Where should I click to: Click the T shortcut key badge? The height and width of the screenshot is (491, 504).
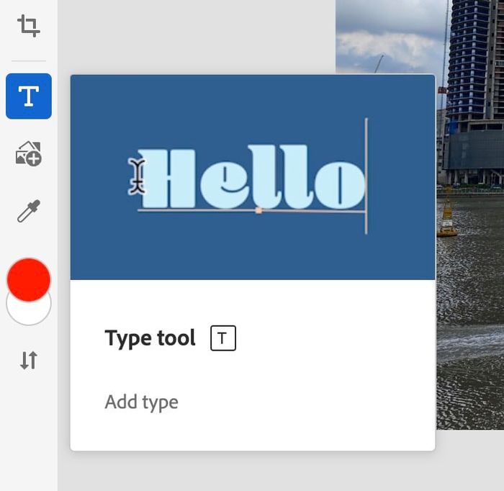click(x=223, y=338)
